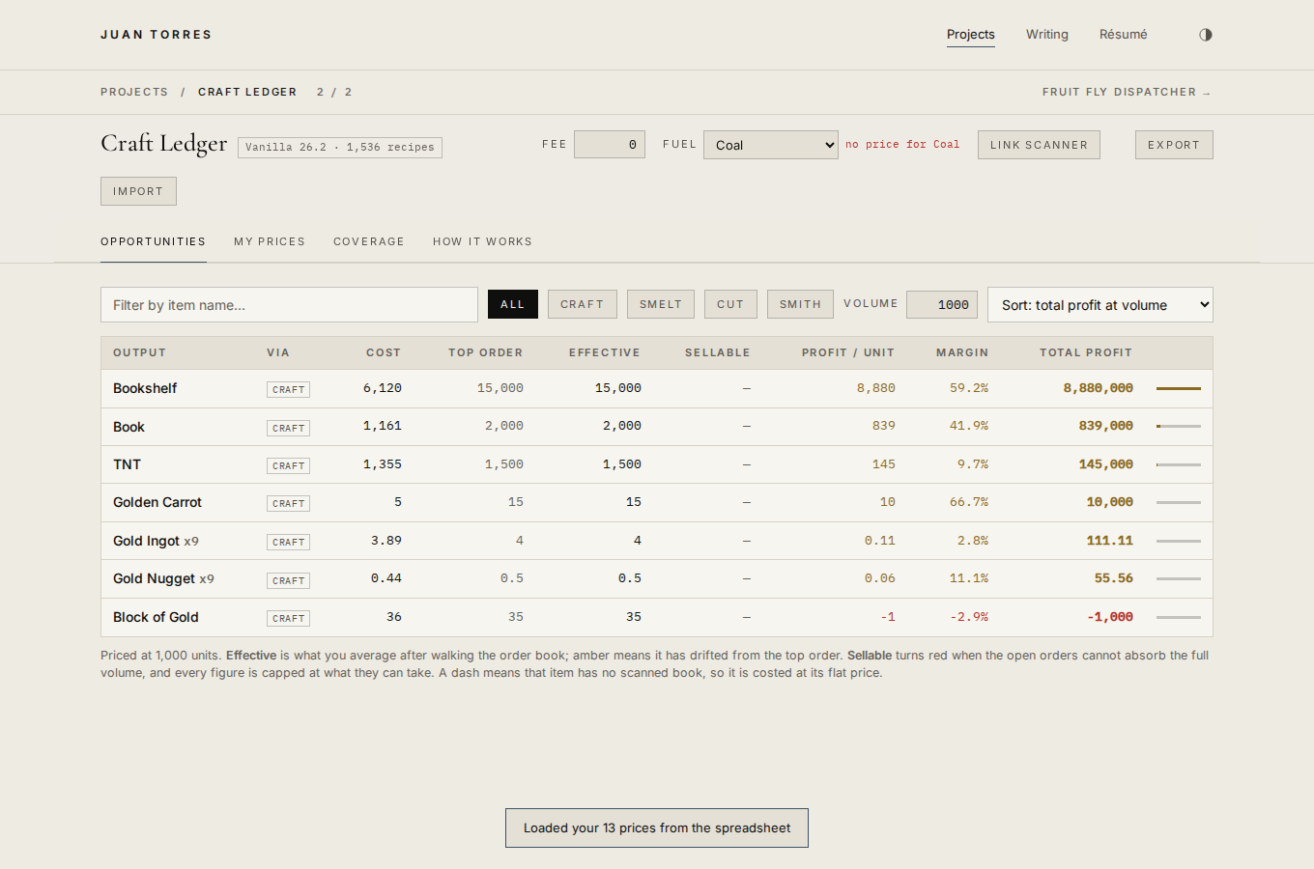This screenshot has height=869, width=1314.
Task: Select the TNT row name
Action: coord(127,464)
